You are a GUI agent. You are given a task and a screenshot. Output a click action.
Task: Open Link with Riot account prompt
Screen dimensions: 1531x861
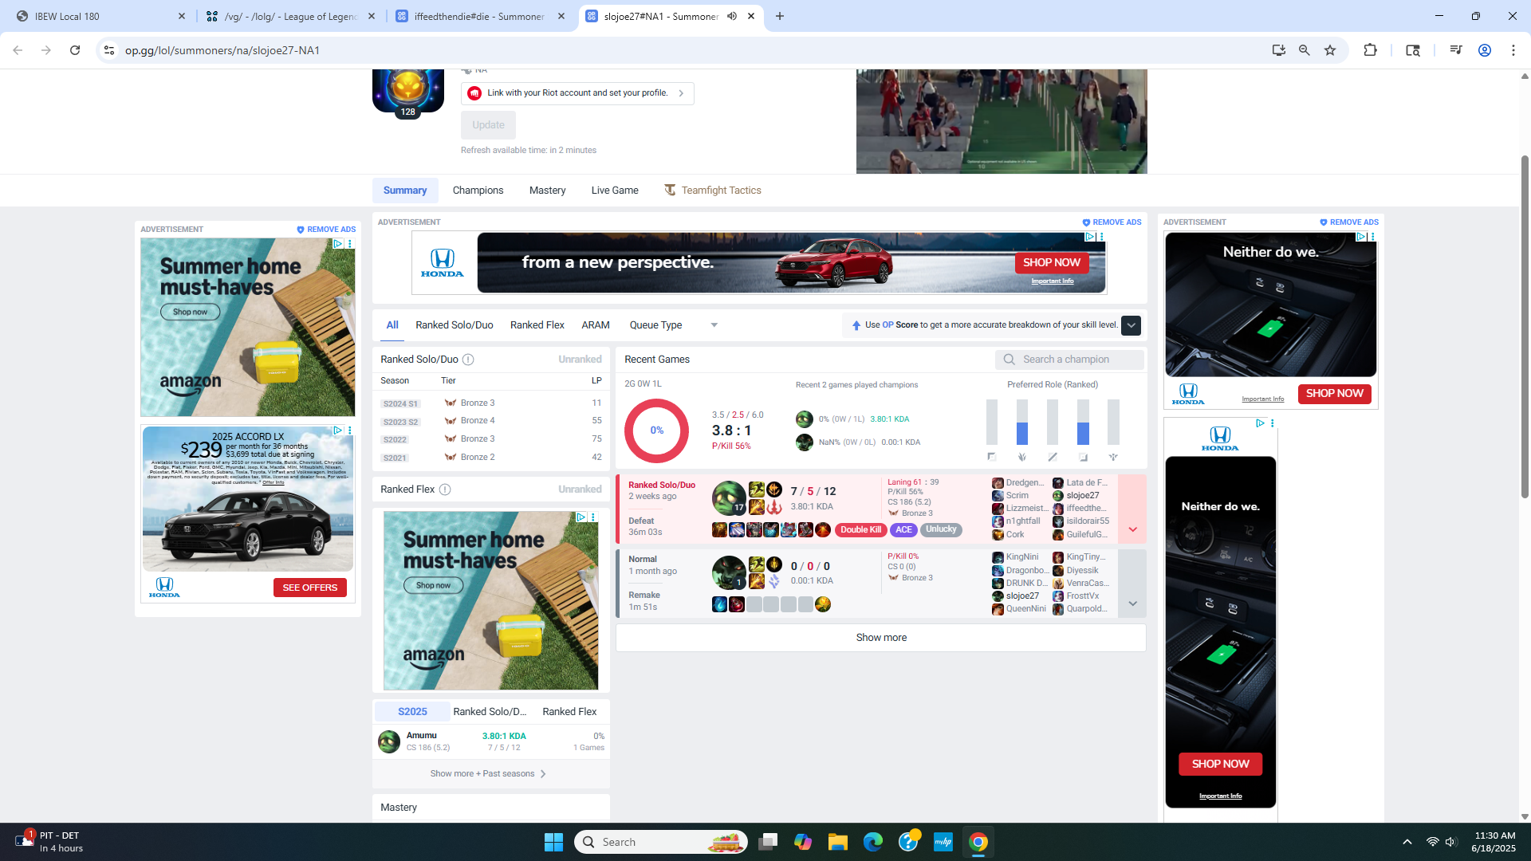[x=577, y=93]
